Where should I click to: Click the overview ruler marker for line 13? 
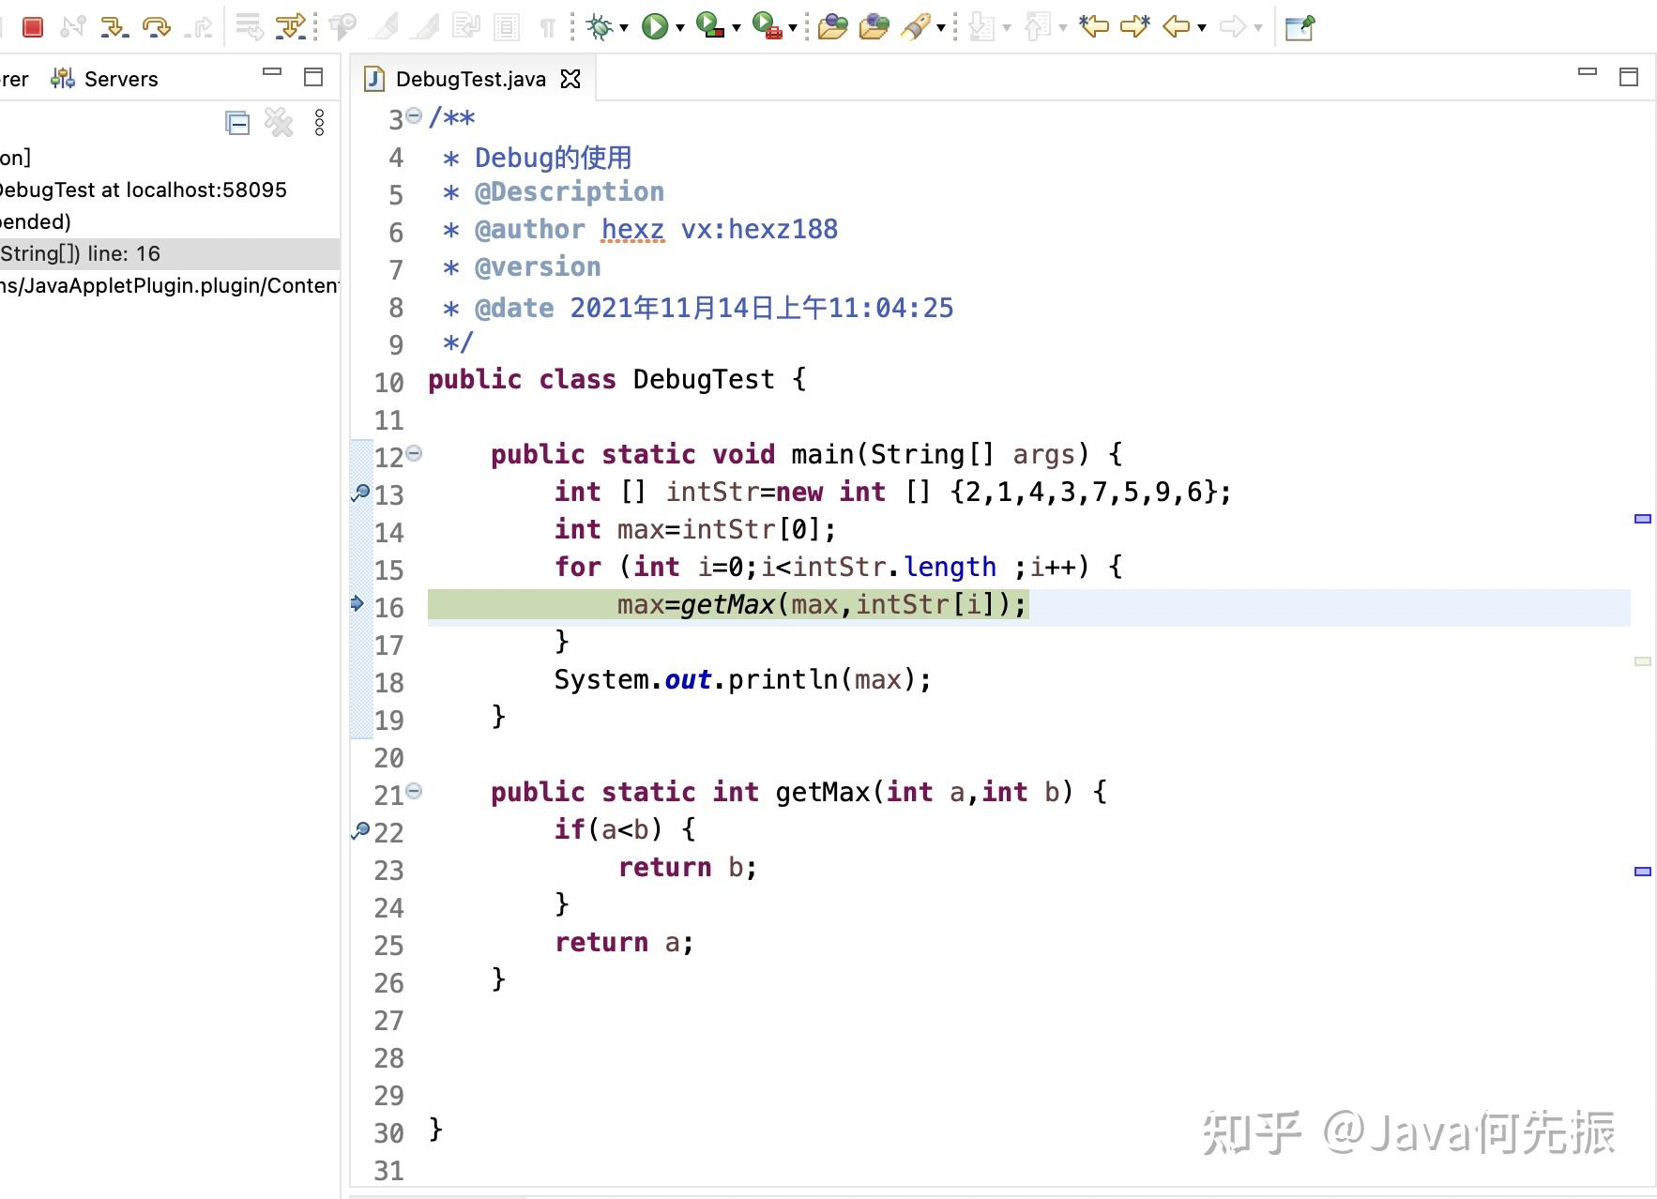(x=1643, y=519)
